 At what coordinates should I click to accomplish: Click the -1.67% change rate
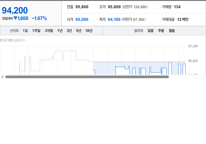coord(39,18)
